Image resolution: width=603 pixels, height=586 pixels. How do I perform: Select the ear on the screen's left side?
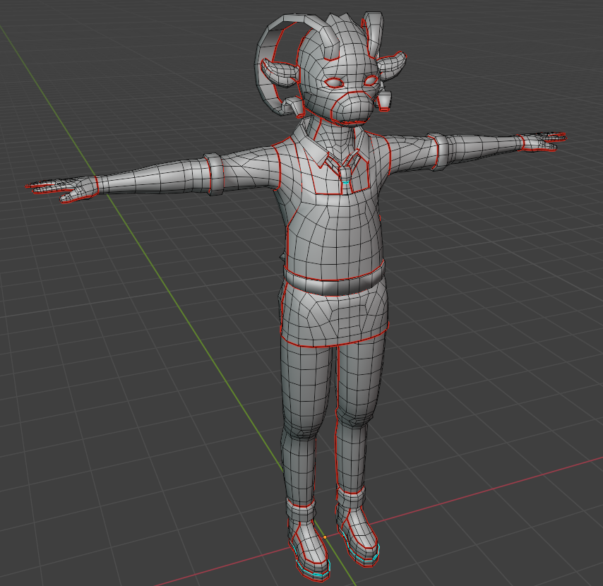[x=280, y=72]
